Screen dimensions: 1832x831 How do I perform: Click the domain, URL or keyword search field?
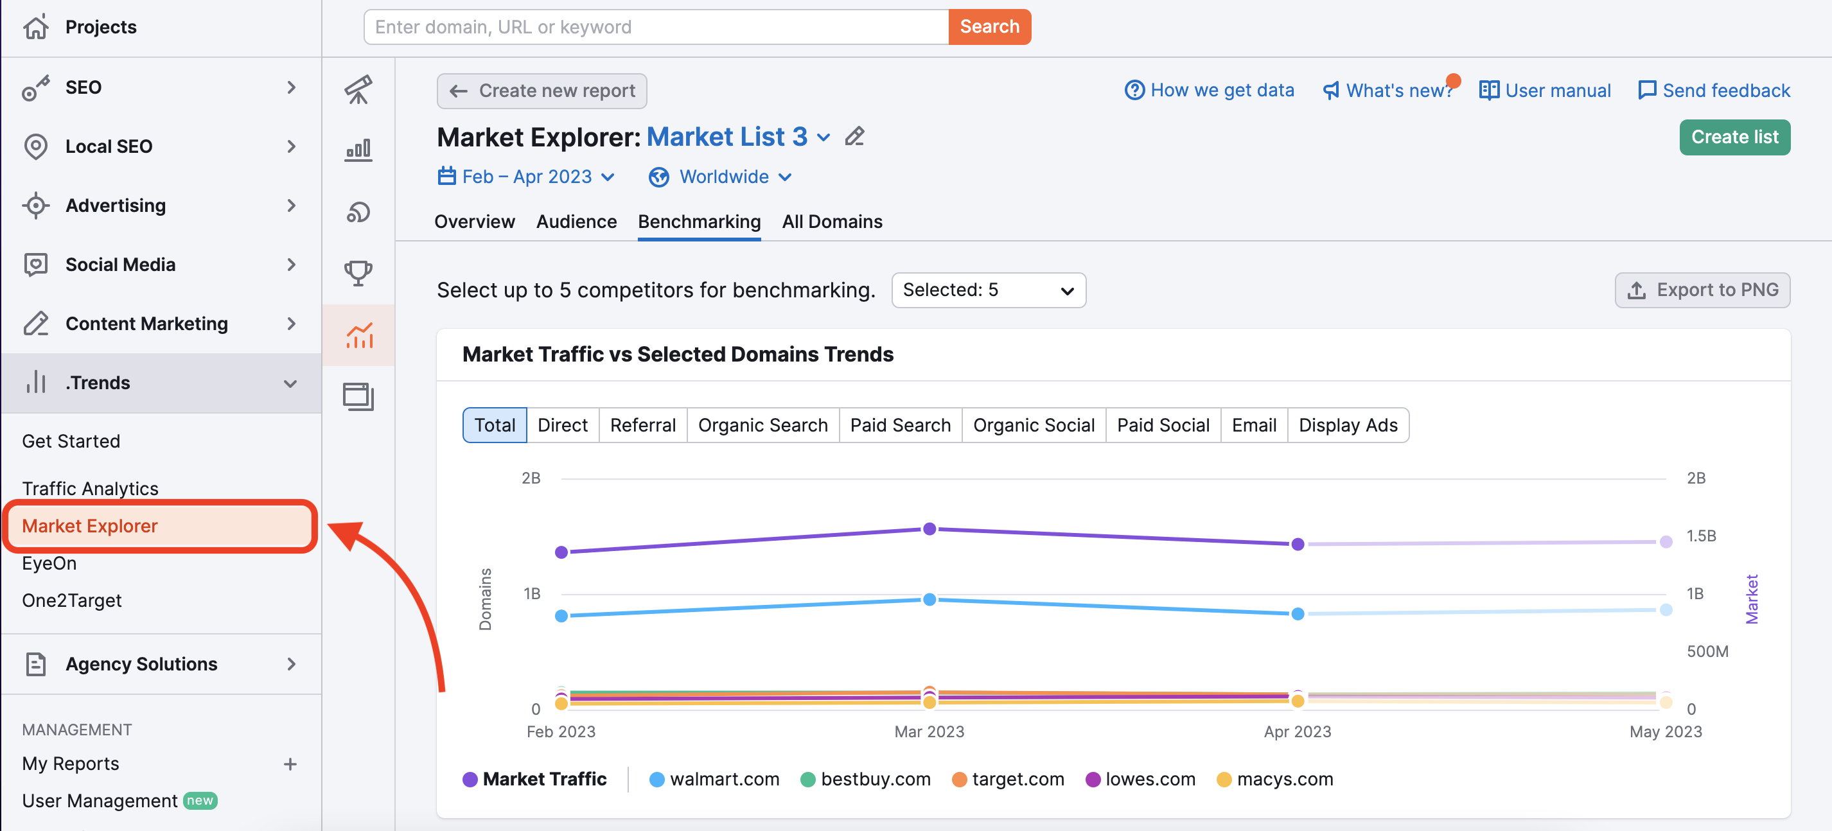pyautogui.click(x=656, y=27)
